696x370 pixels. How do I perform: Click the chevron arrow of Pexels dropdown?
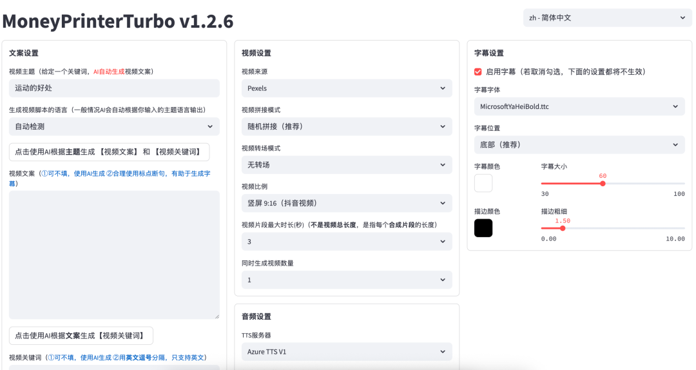[443, 88]
